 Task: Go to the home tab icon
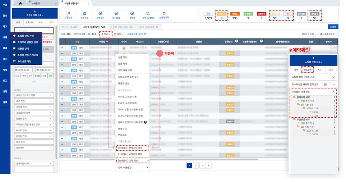click(x=20, y=3)
